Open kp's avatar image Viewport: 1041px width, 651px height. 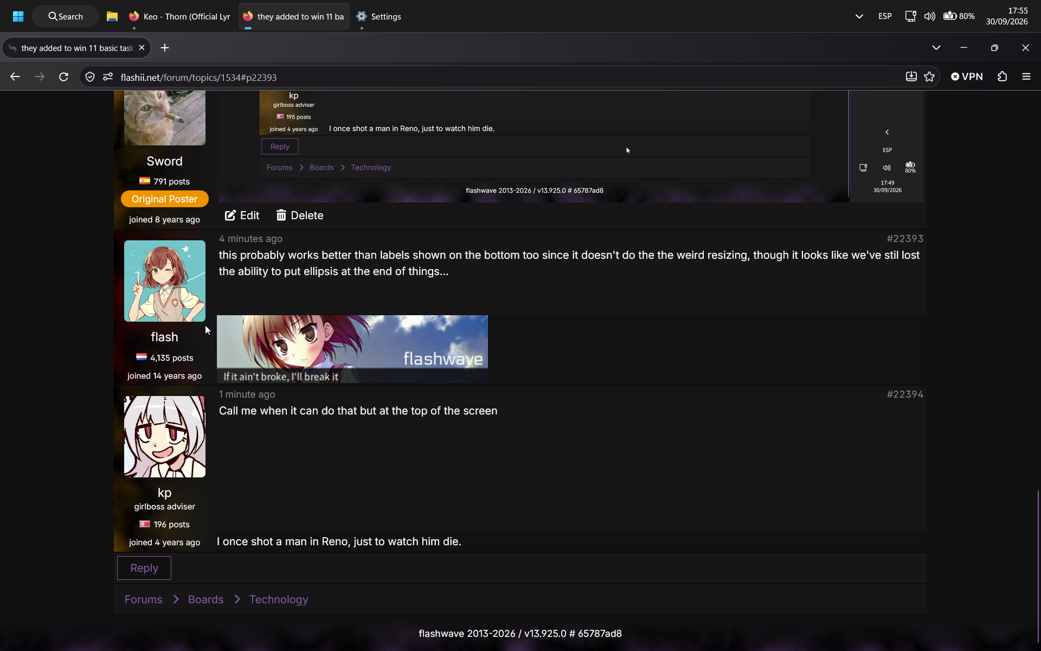tap(165, 437)
